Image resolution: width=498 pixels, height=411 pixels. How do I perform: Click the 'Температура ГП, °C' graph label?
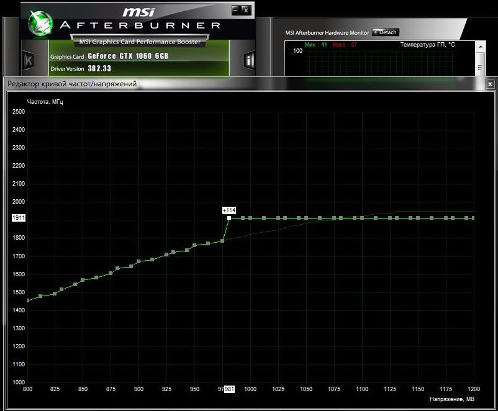[x=427, y=45]
